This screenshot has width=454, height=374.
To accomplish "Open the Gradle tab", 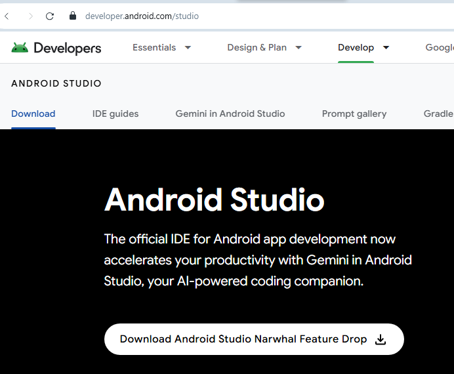I will click(x=439, y=114).
